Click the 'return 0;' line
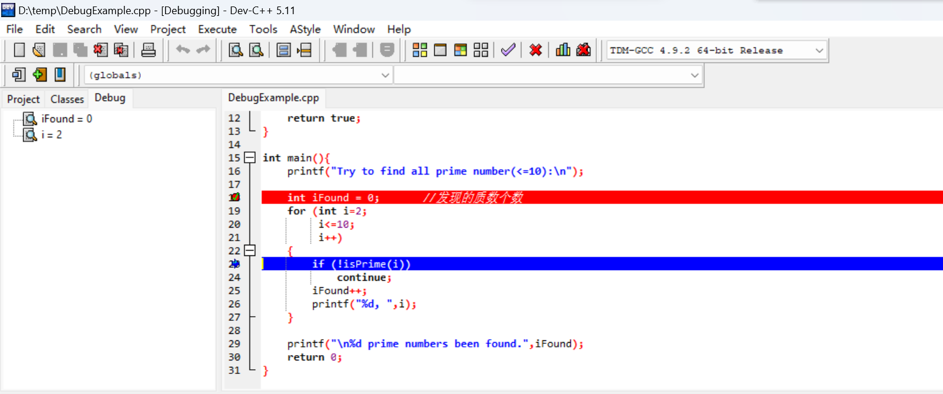This screenshot has width=943, height=394. tap(314, 357)
